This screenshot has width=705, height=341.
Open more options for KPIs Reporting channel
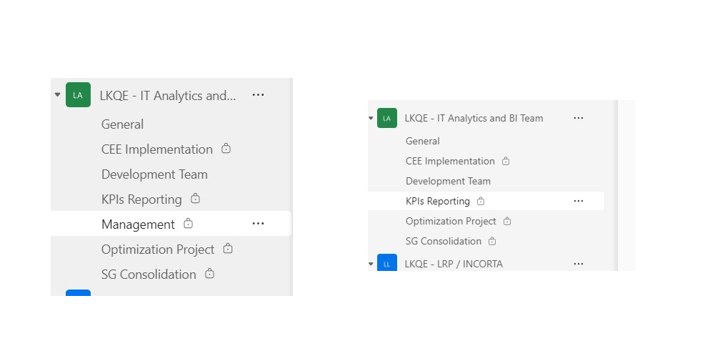579,201
